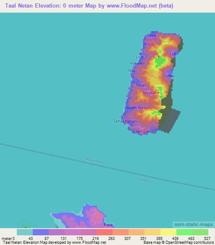Click the 175 legend value
This screenshot has height=245, width=215.
79,239
